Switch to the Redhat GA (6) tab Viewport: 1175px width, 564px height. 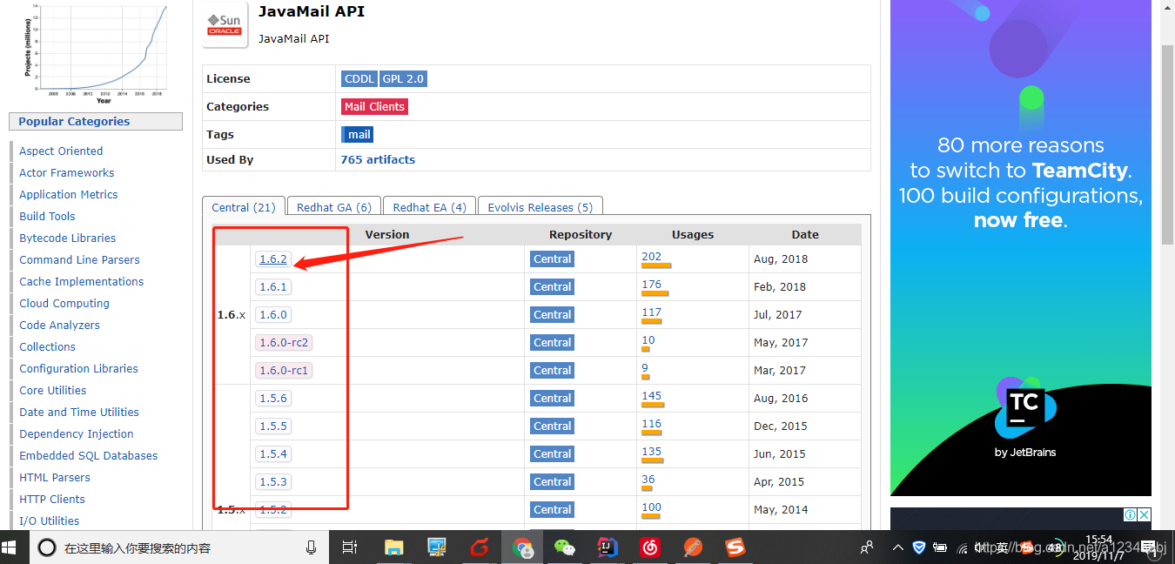pyautogui.click(x=334, y=207)
